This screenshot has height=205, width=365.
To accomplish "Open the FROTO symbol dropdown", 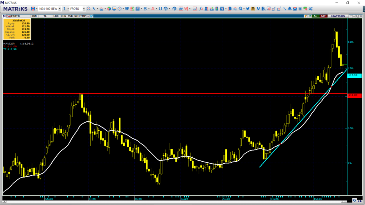I will (83, 9).
